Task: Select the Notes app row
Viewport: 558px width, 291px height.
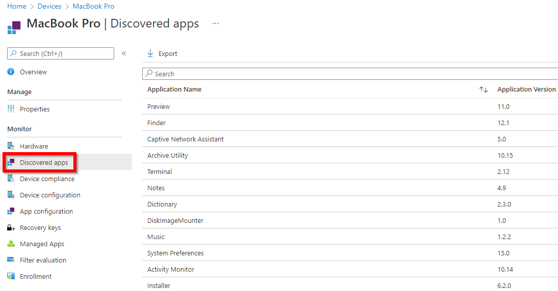Action: (x=350, y=188)
